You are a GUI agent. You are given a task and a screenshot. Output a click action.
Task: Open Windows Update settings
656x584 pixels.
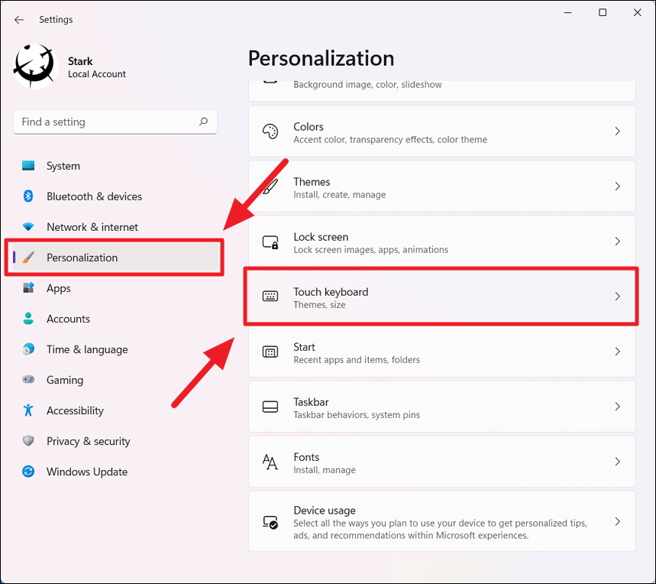[x=115, y=472]
